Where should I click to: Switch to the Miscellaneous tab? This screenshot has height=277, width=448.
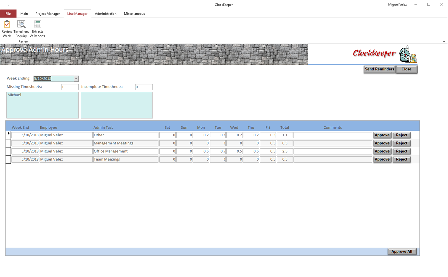pyautogui.click(x=134, y=14)
